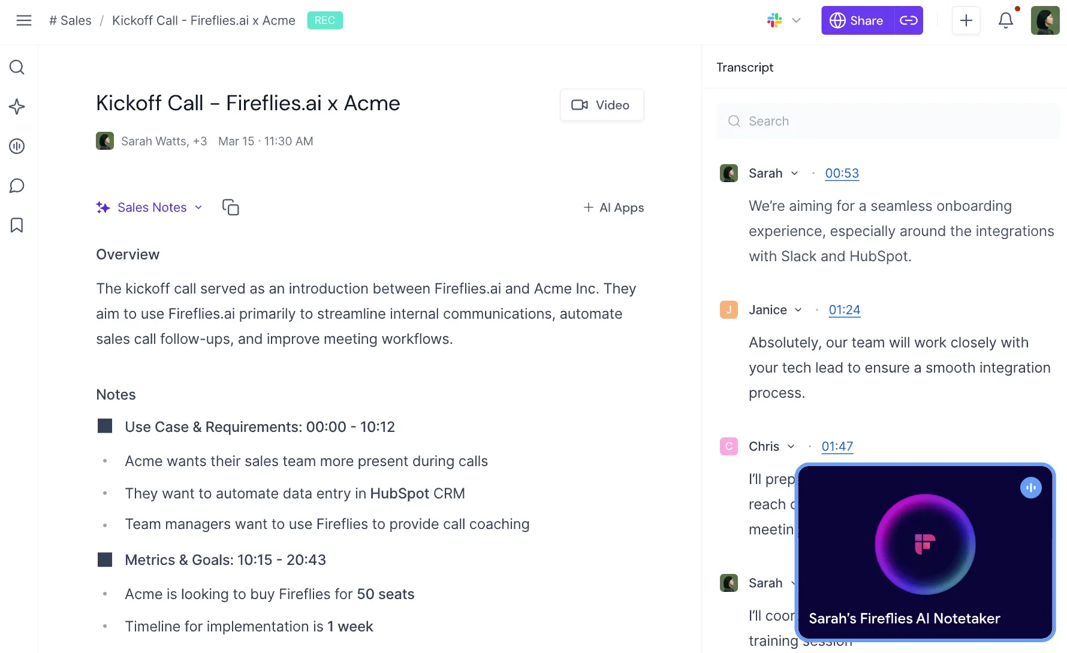1067x653 pixels.
Task: Open the notifications bell
Action: (x=1006, y=20)
